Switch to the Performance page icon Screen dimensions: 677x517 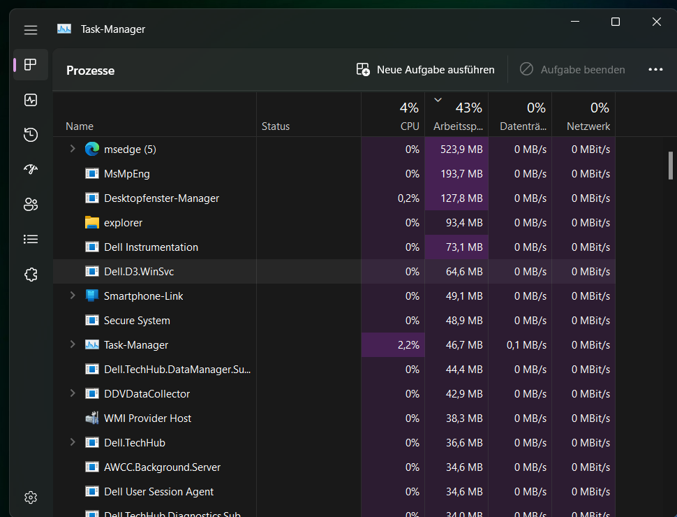point(31,100)
